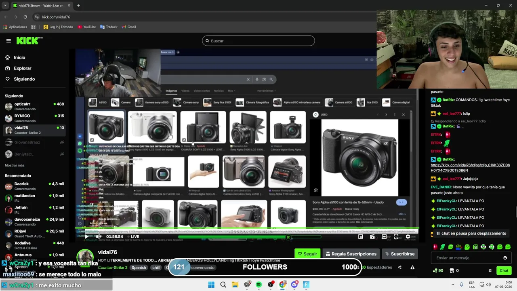The image size is (517, 291).
Task: Enter fullscreen on the video player
Action: [x=396, y=236]
